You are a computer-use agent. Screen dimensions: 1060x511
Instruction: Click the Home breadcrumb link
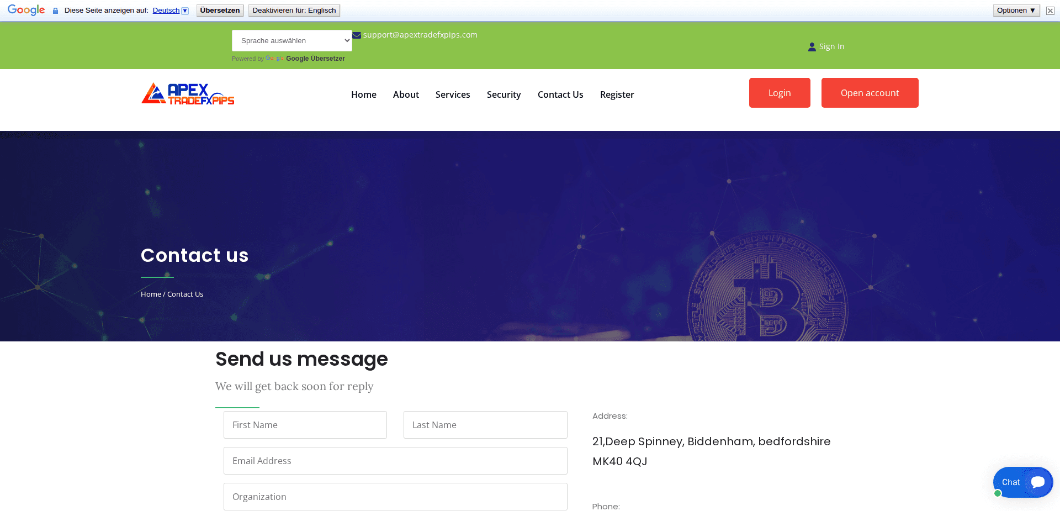pos(150,294)
